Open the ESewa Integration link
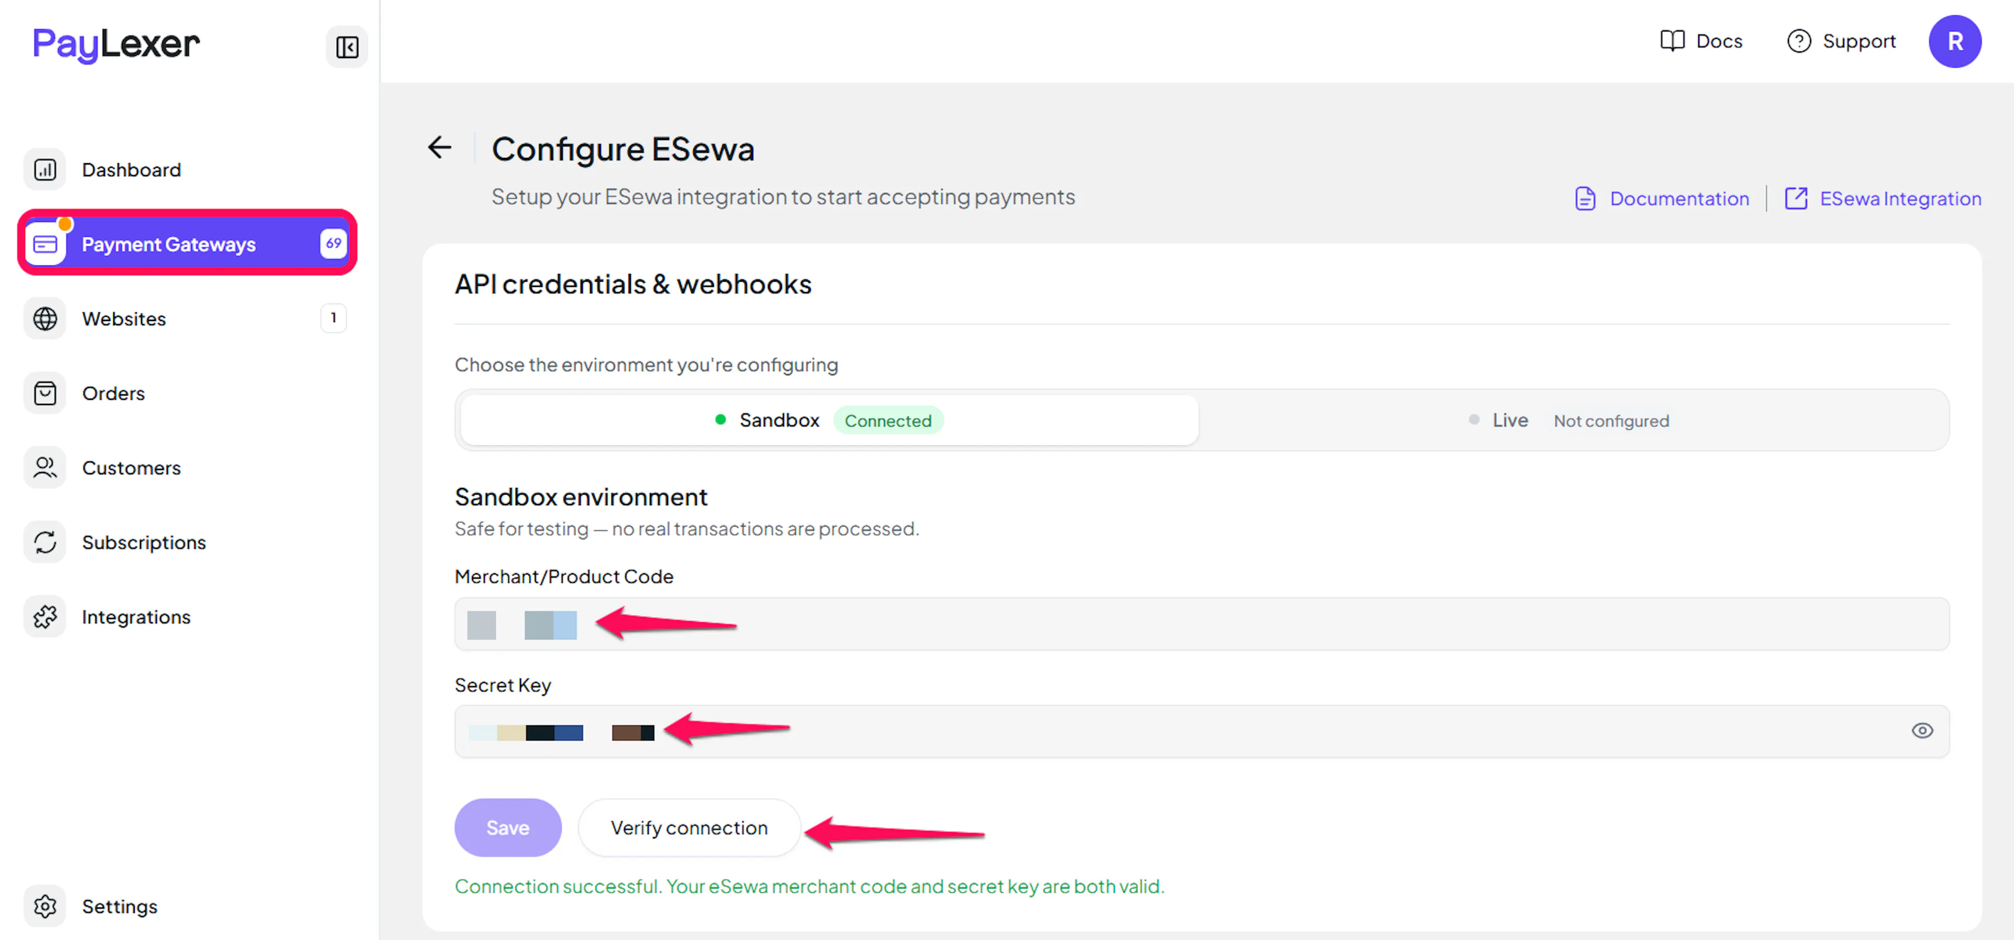 click(1883, 199)
